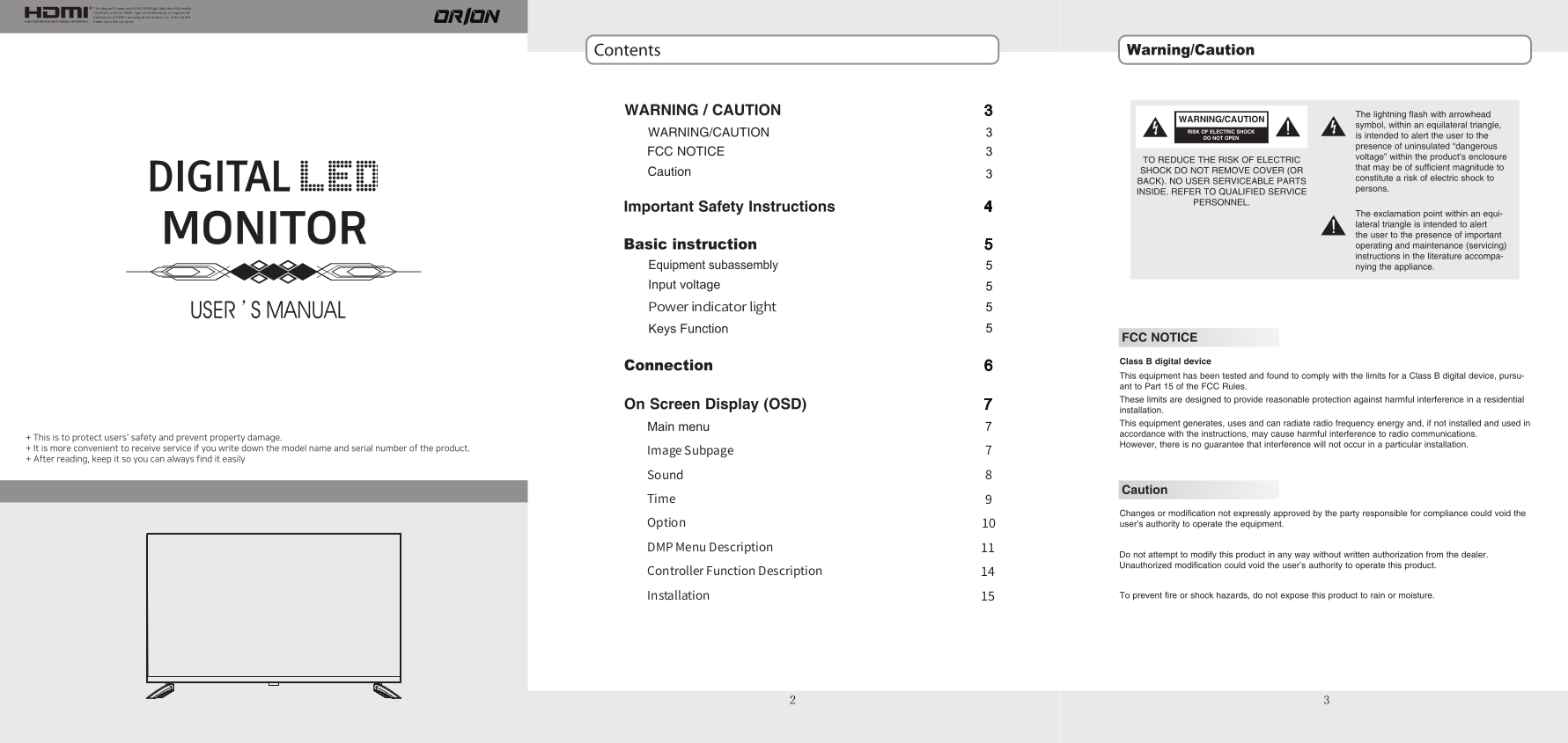
Task: Click cover note 'After reading, keep it'
Action: 136,459
